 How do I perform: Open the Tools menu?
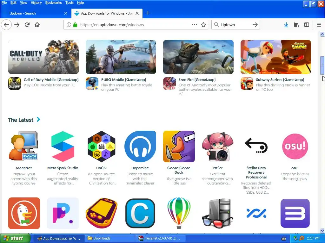pyautogui.click(x=70, y=3)
